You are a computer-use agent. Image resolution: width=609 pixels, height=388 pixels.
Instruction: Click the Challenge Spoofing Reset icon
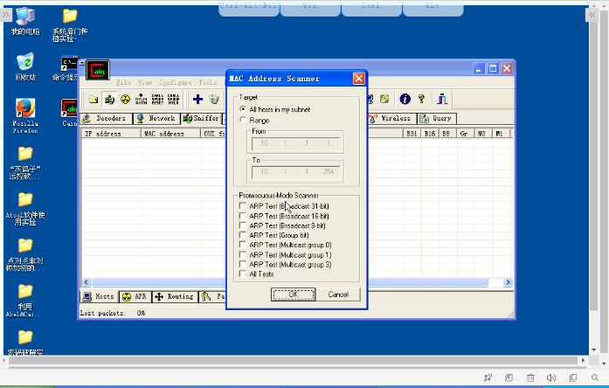tap(157, 100)
